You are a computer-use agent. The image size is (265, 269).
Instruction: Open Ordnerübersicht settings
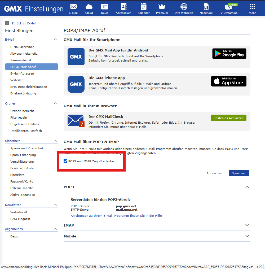[22, 111]
